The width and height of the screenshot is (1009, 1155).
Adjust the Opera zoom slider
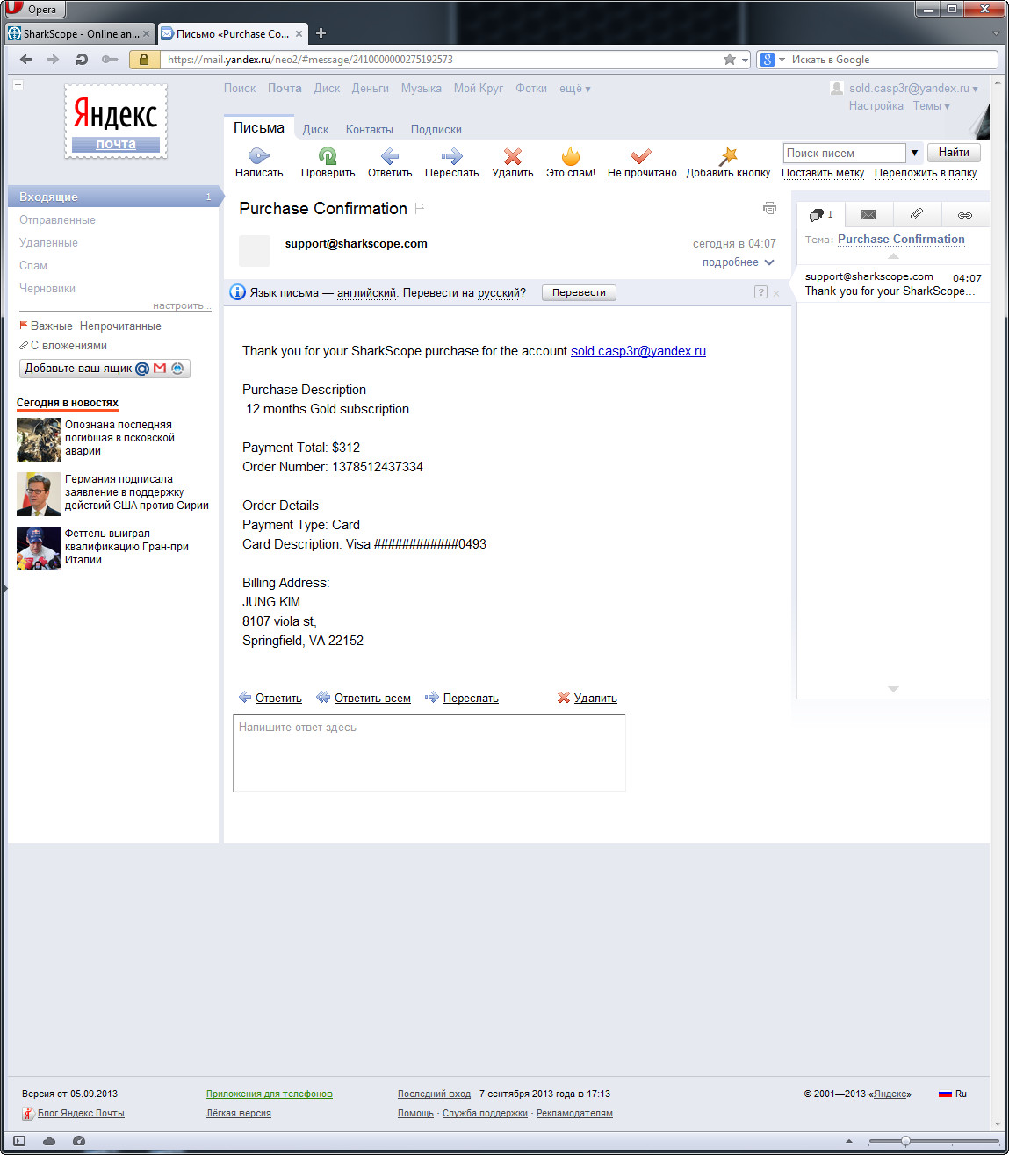tap(905, 1141)
